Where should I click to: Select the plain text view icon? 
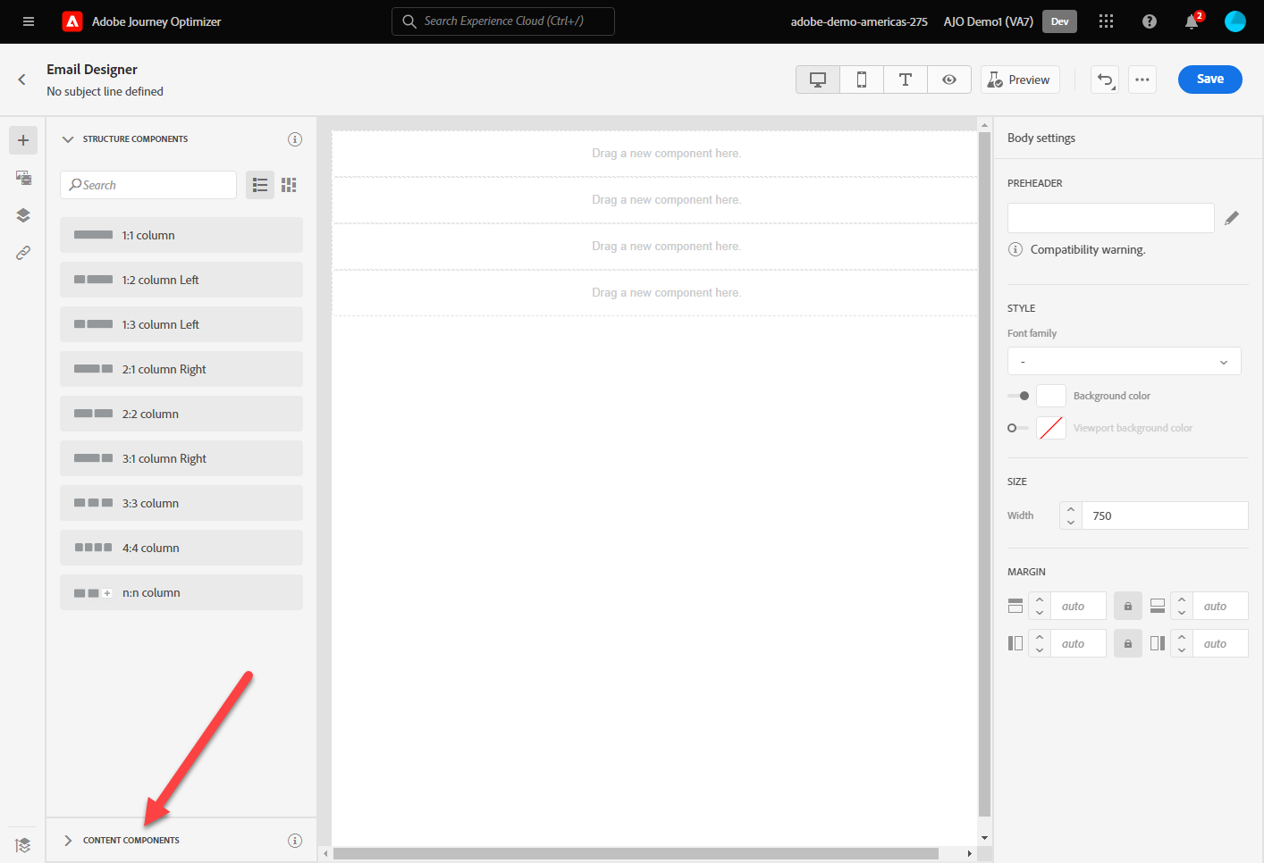906,80
